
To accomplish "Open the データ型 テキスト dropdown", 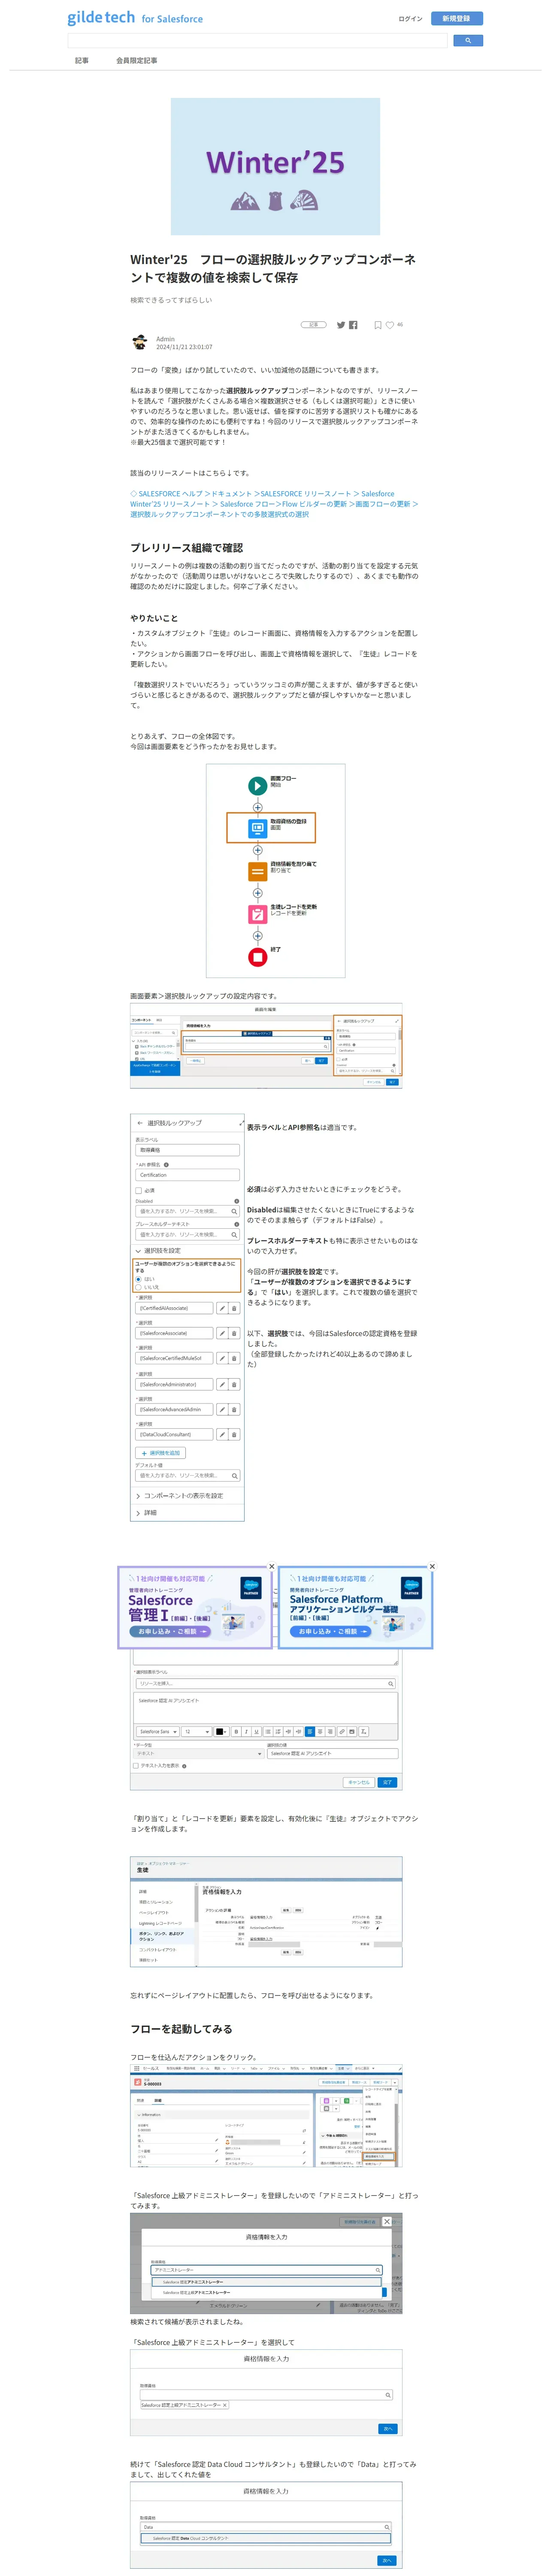I will tap(199, 1753).
